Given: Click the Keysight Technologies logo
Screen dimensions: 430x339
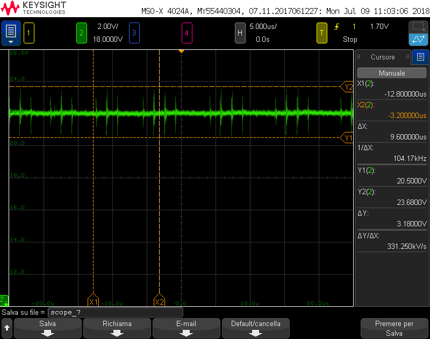Looking at the screenshot, I should 33,8.
